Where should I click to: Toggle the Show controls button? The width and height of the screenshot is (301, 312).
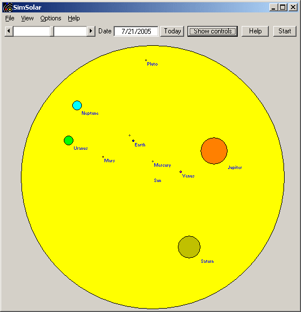coord(212,31)
